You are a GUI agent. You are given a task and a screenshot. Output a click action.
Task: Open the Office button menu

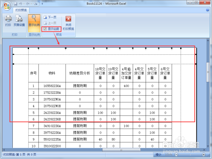coord(7,6)
